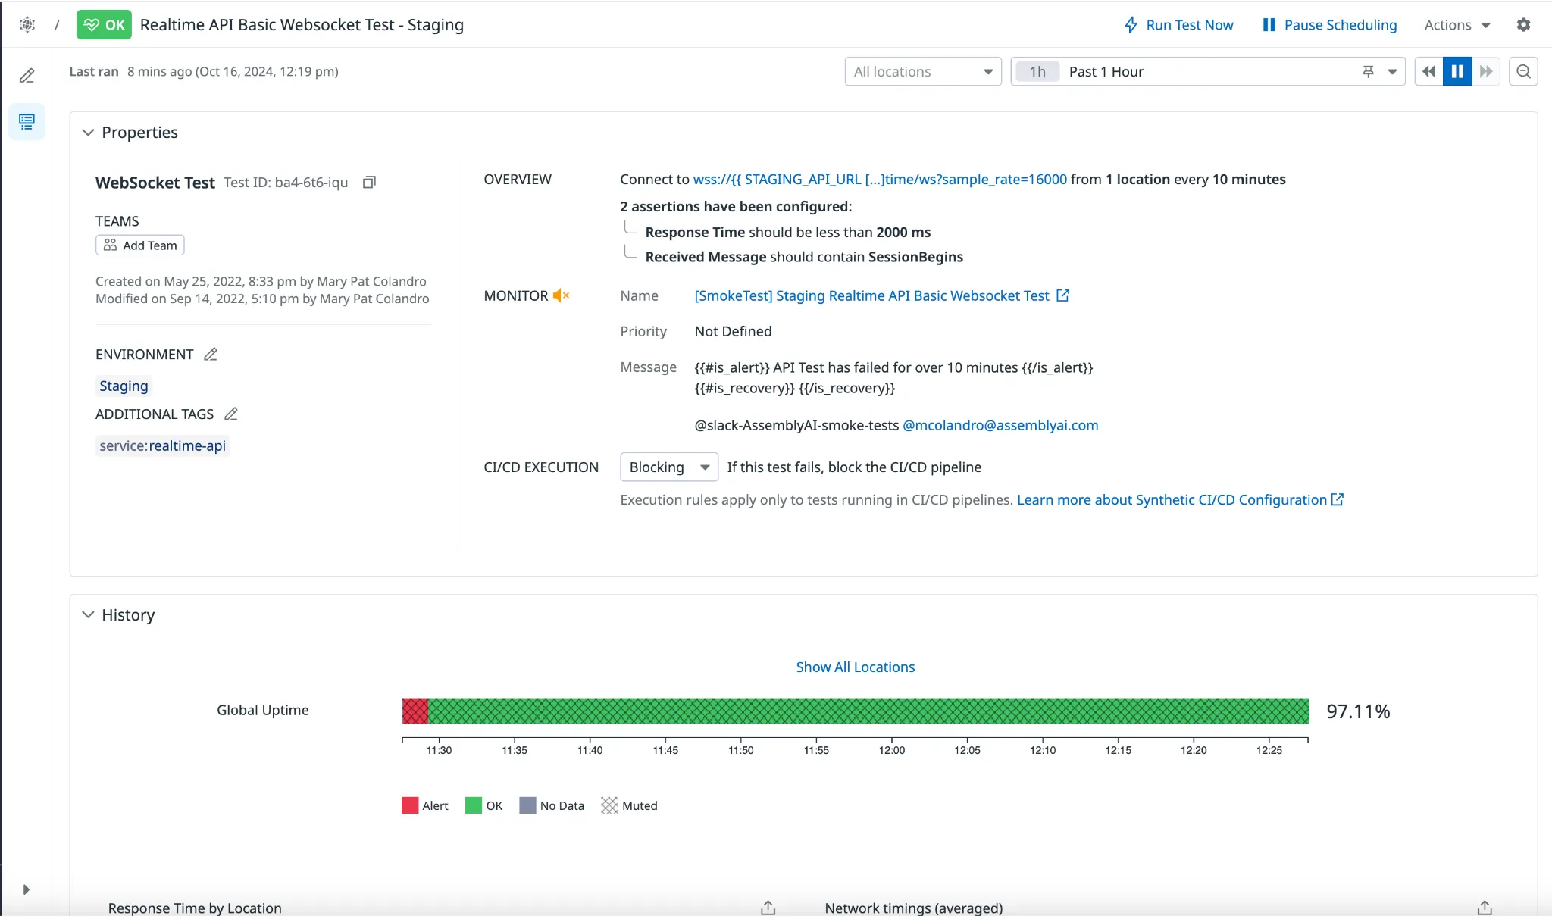Pause live time updates
The width and height of the screenshot is (1552, 916).
(1457, 72)
